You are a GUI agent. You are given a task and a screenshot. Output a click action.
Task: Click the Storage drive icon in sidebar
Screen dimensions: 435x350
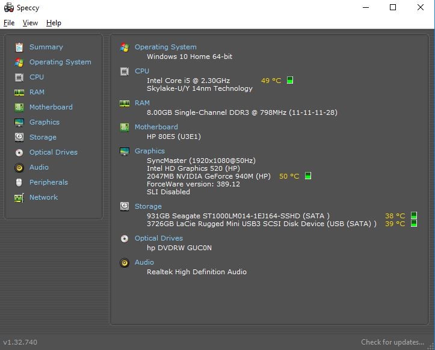click(19, 137)
